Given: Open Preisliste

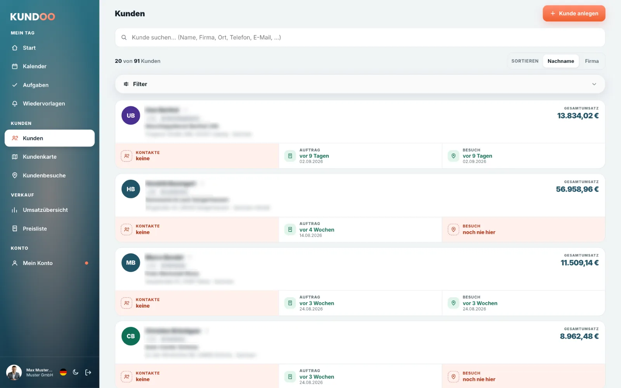Looking at the screenshot, I should pyautogui.click(x=50, y=229).
